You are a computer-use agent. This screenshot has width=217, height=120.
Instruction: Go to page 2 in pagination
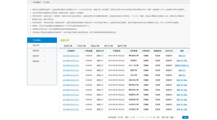tap(139, 117)
